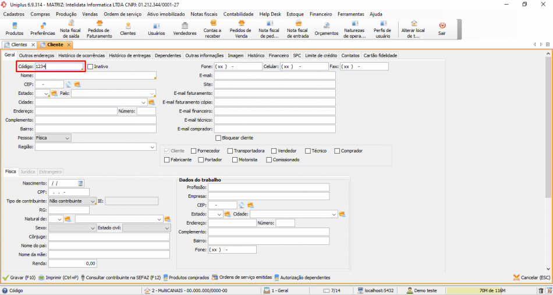The image size is (553, 295).
Task: Search CEP online globe icon
Action: pyautogui.click(x=69, y=84)
